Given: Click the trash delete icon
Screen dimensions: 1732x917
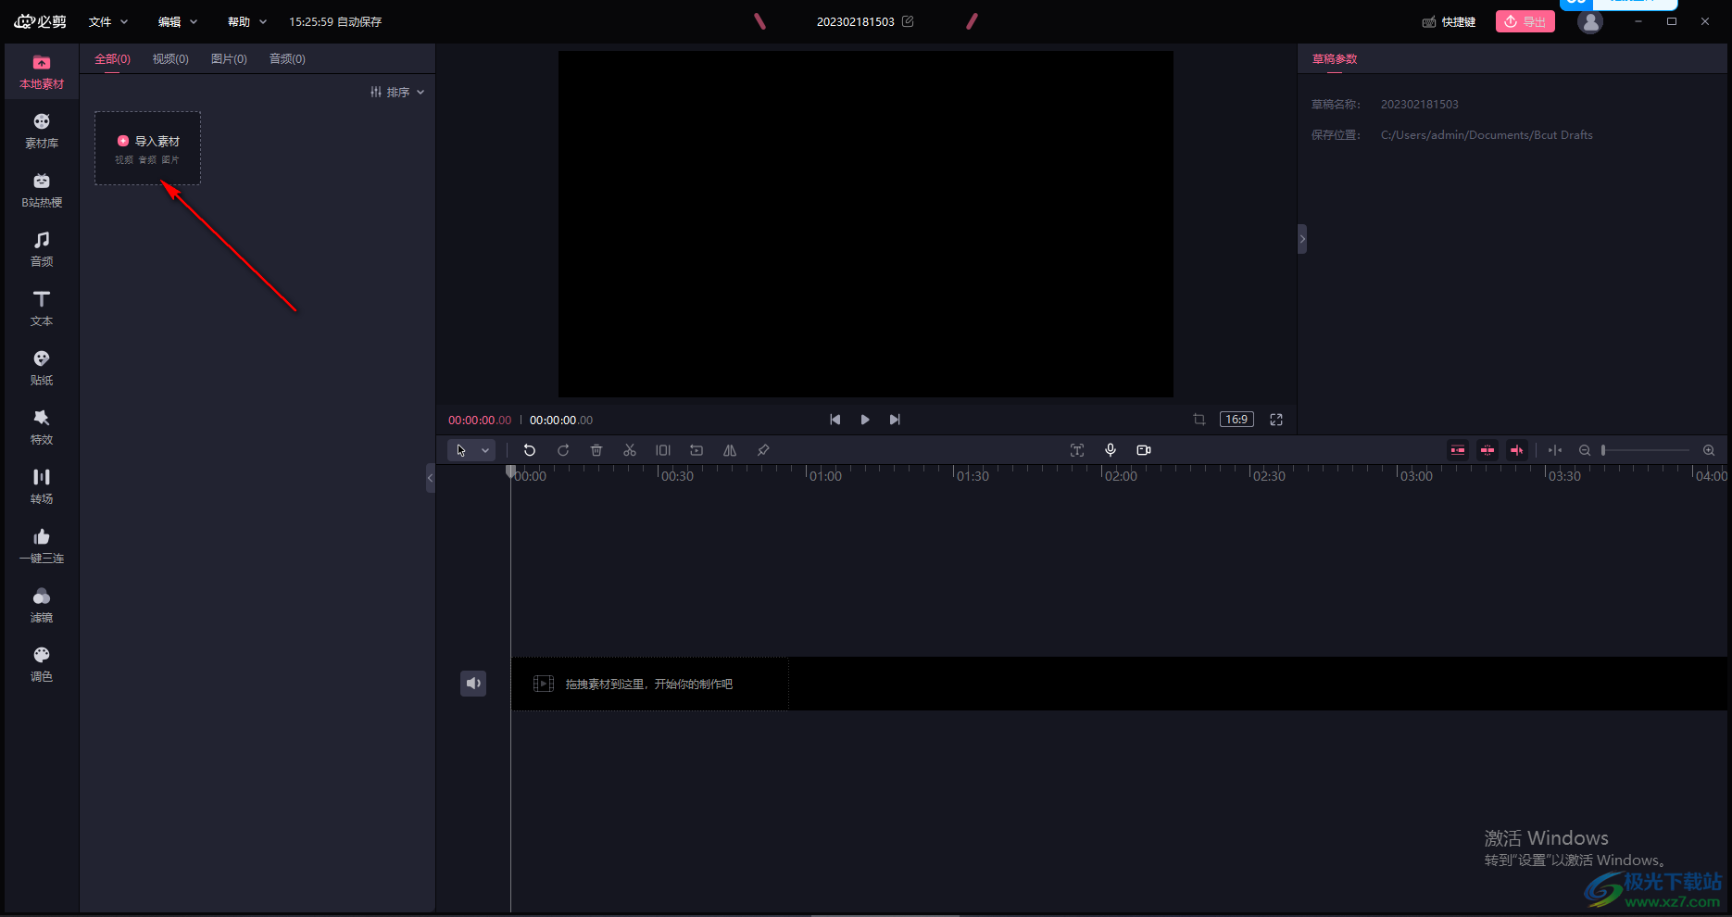Looking at the screenshot, I should coord(596,450).
